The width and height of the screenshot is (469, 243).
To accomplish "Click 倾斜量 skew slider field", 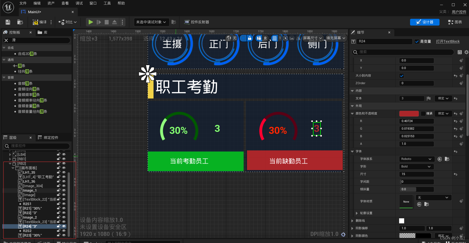I will point(417,189).
